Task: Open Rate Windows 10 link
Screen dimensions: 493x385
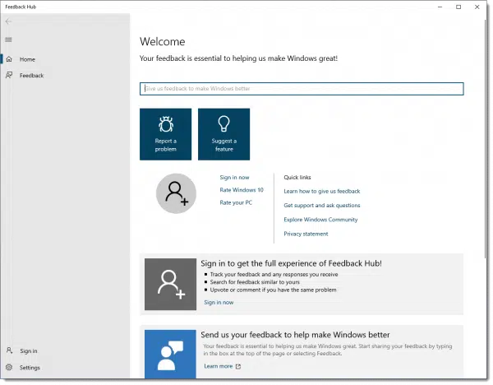Action: (x=242, y=190)
